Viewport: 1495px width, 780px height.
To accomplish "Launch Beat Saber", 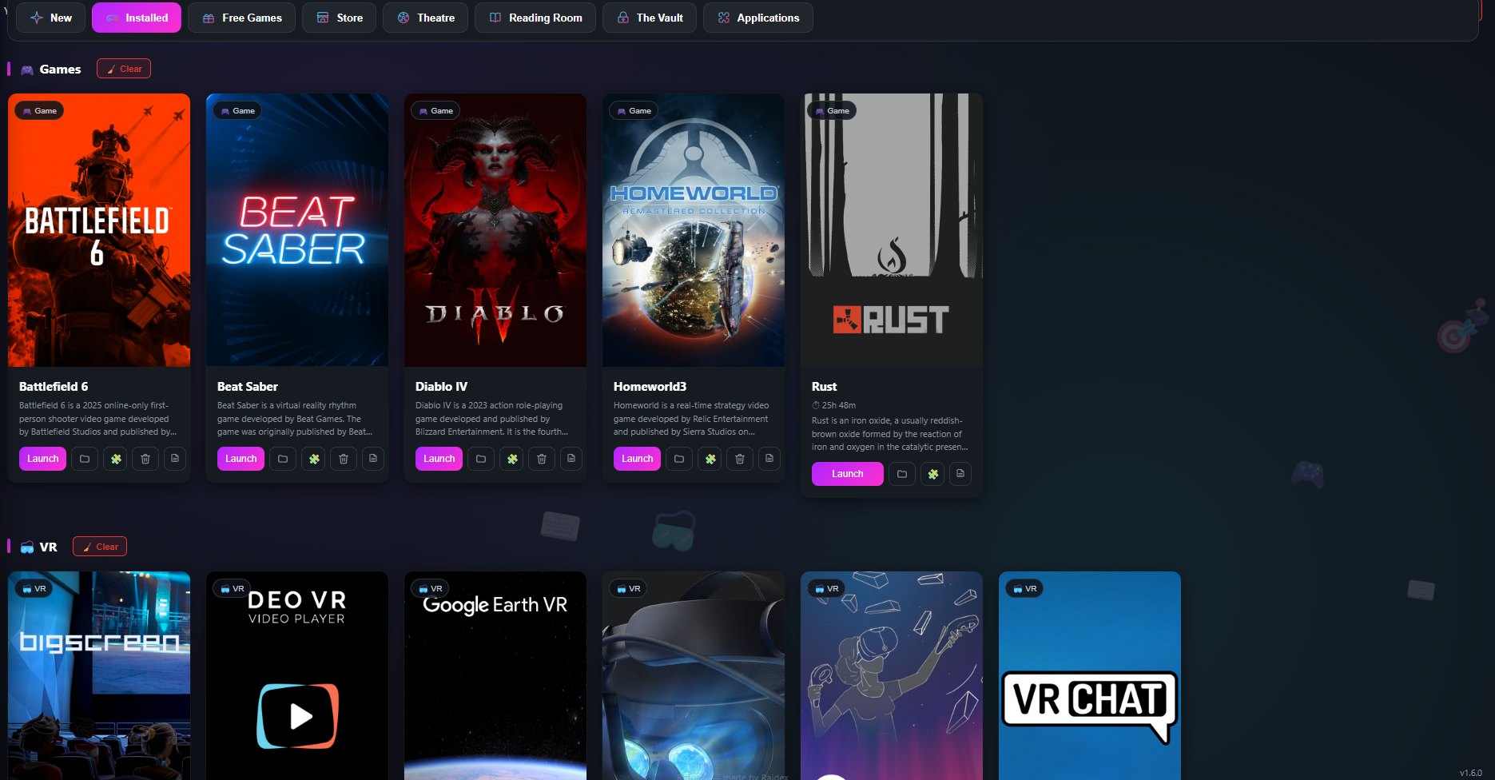I will click(x=241, y=459).
